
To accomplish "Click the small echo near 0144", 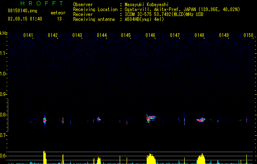I will (99, 119).
